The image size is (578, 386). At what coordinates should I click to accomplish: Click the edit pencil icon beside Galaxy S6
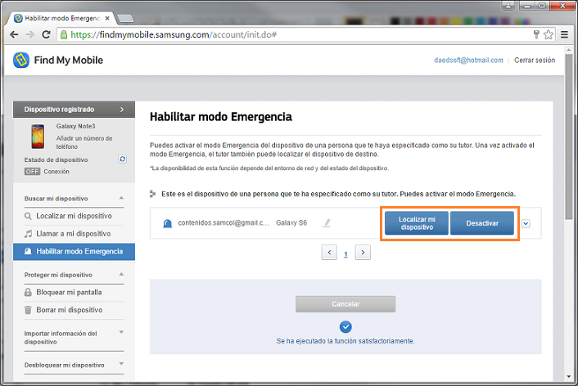327,222
